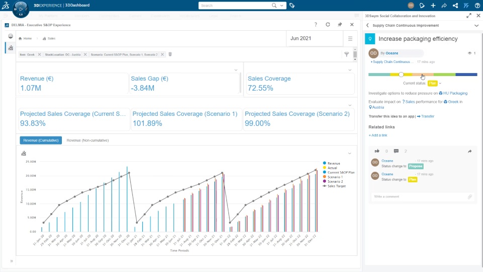Attach a file using the paperclip icon
Screen dimensions: 483x272
click(470, 197)
